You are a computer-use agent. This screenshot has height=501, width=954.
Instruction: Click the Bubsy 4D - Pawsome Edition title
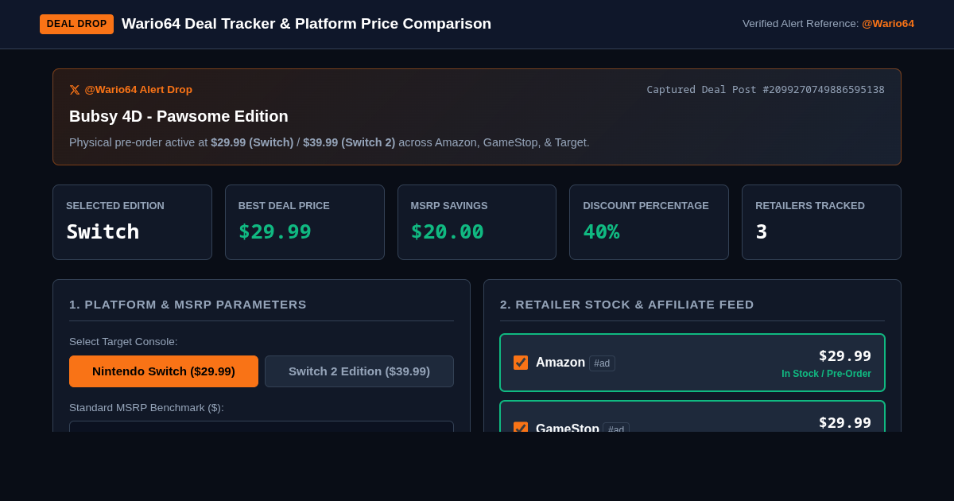tap(179, 116)
